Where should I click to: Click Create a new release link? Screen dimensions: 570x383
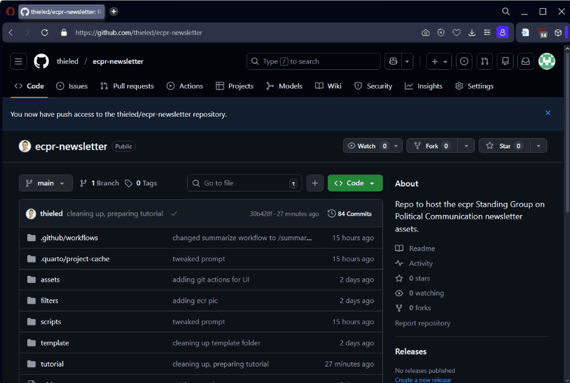pos(423,380)
